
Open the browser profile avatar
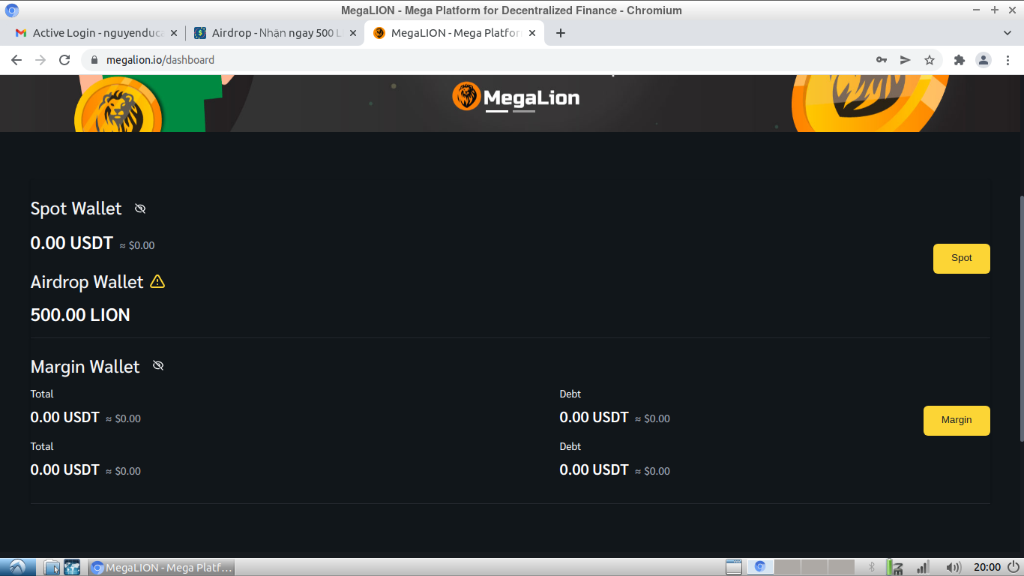pyautogui.click(x=984, y=60)
